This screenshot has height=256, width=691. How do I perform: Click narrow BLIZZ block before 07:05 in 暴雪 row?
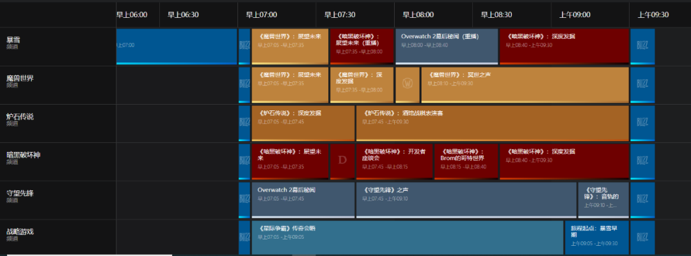(x=244, y=47)
